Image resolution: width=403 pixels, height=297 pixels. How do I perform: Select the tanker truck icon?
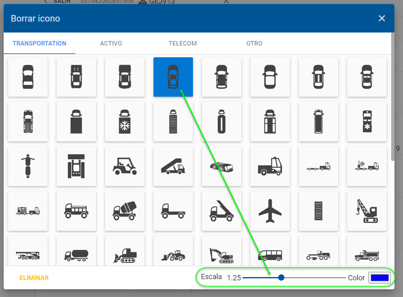coord(76,255)
